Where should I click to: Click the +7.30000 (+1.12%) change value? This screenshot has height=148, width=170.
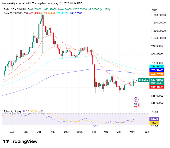click(x=99, y=9)
